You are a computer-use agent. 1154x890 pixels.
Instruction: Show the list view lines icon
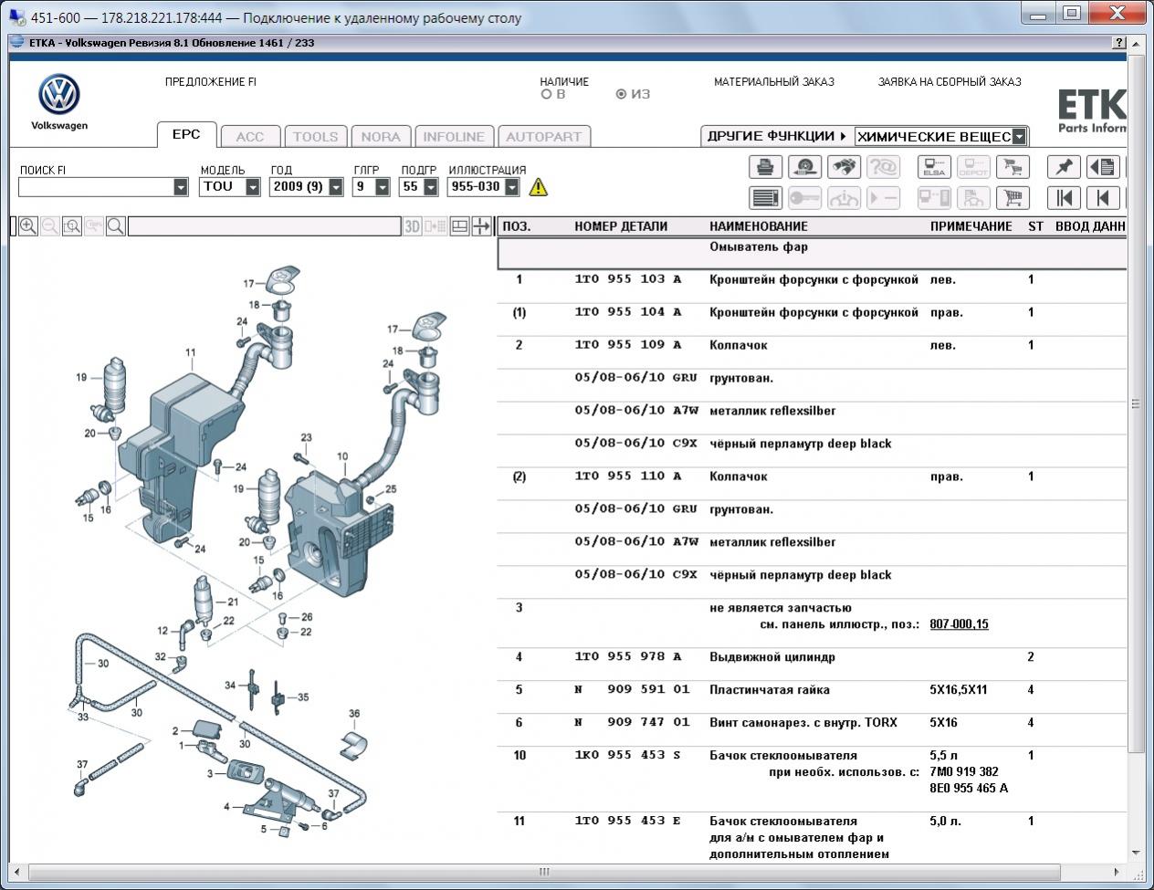tap(765, 197)
